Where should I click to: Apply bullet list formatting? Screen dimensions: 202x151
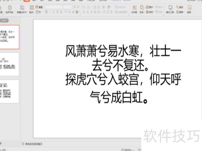pos(84,7)
